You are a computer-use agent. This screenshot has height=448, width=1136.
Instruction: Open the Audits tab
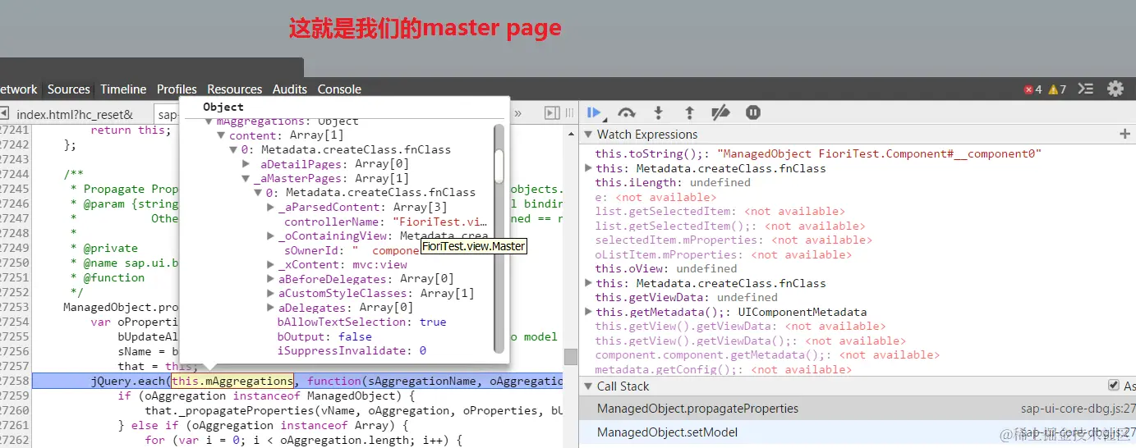[290, 89]
